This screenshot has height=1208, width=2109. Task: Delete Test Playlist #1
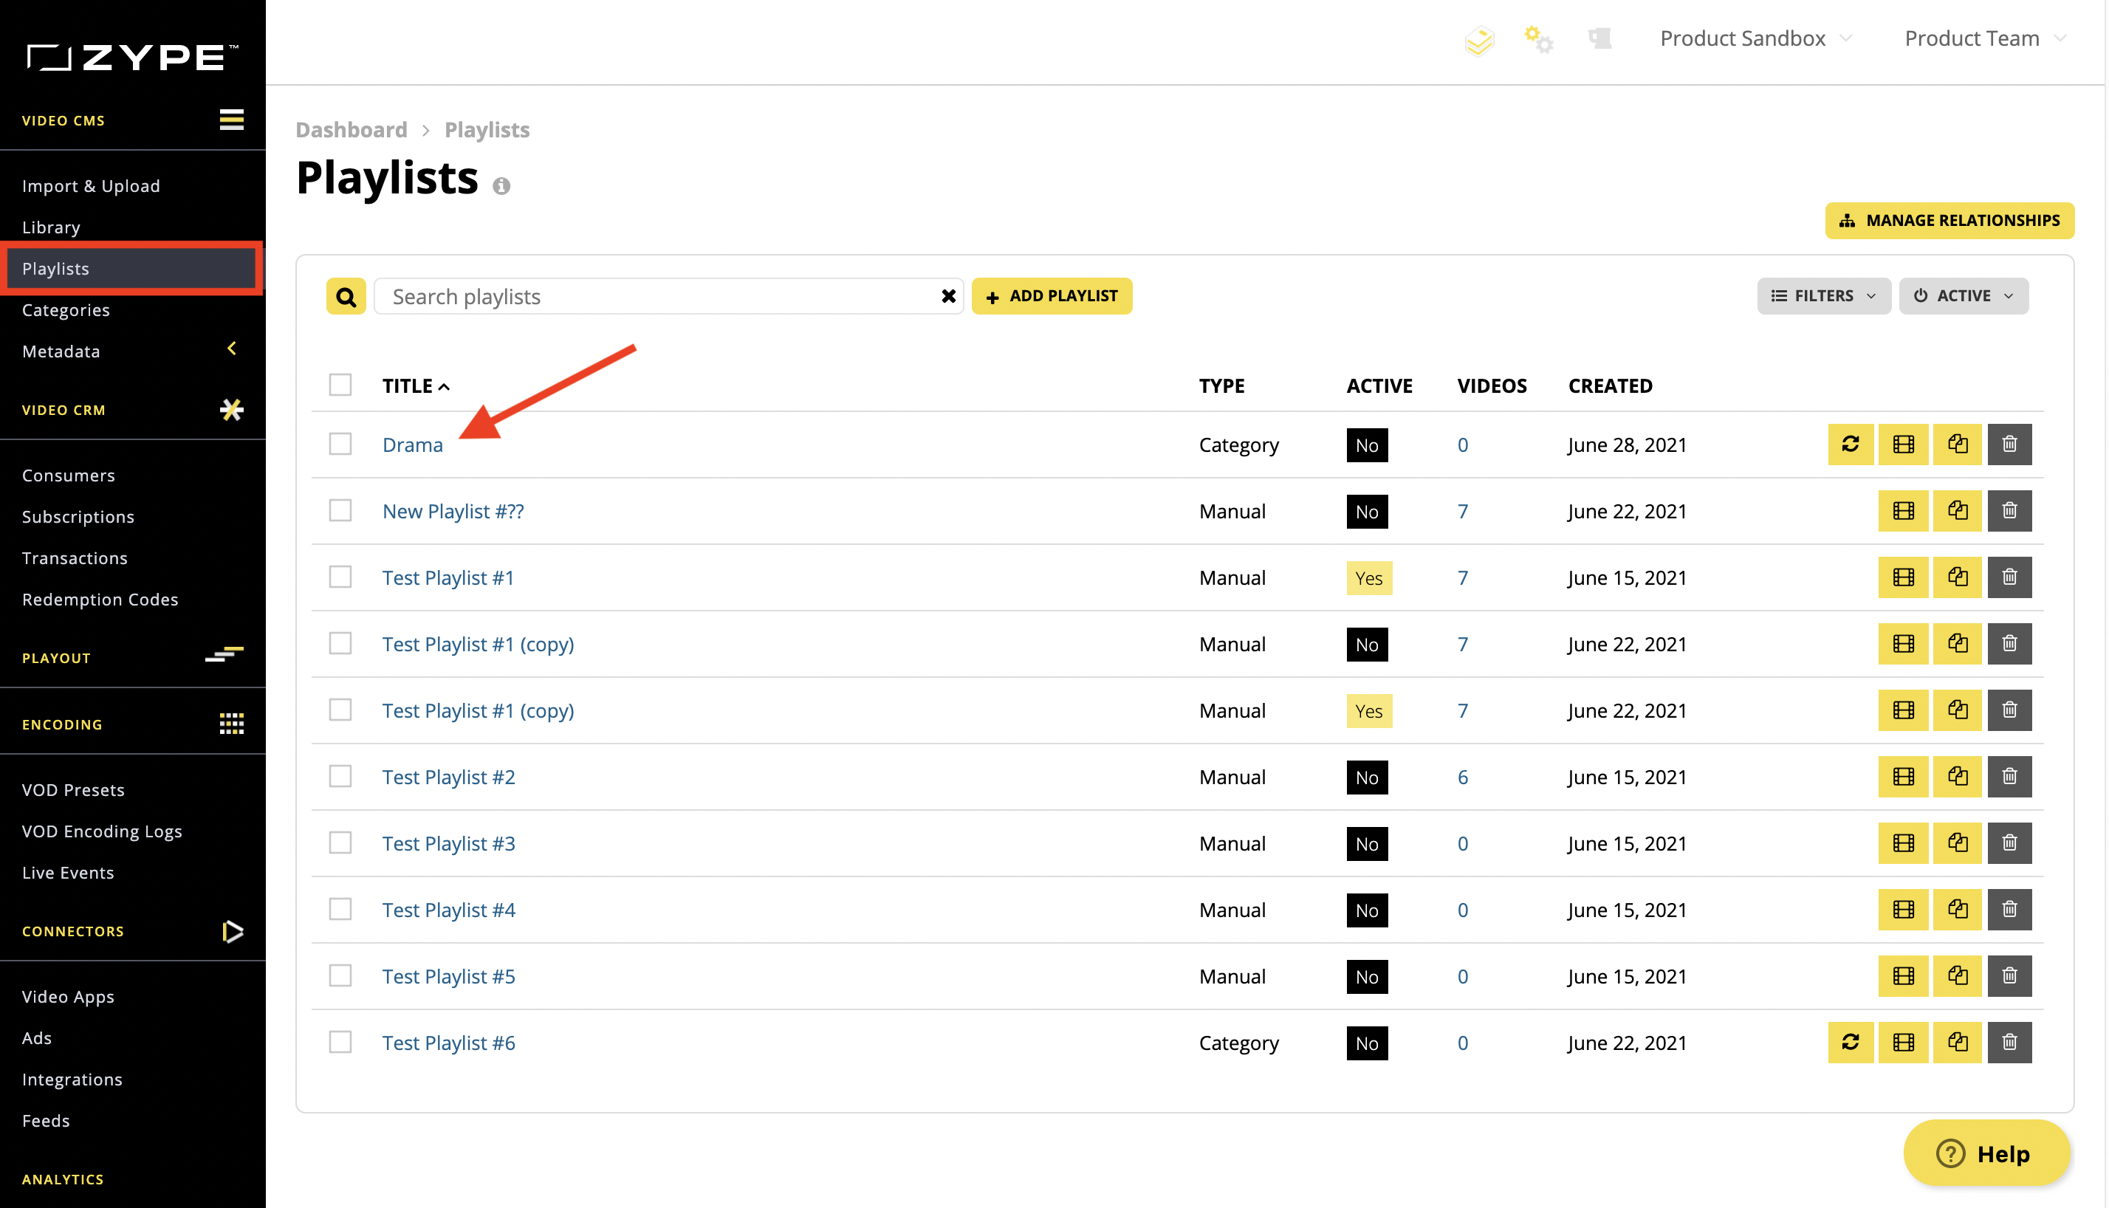(2009, 577)
